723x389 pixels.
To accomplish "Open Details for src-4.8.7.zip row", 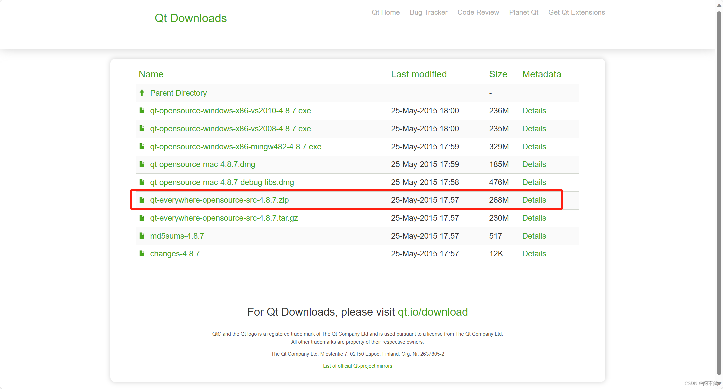I will point(534,200).
